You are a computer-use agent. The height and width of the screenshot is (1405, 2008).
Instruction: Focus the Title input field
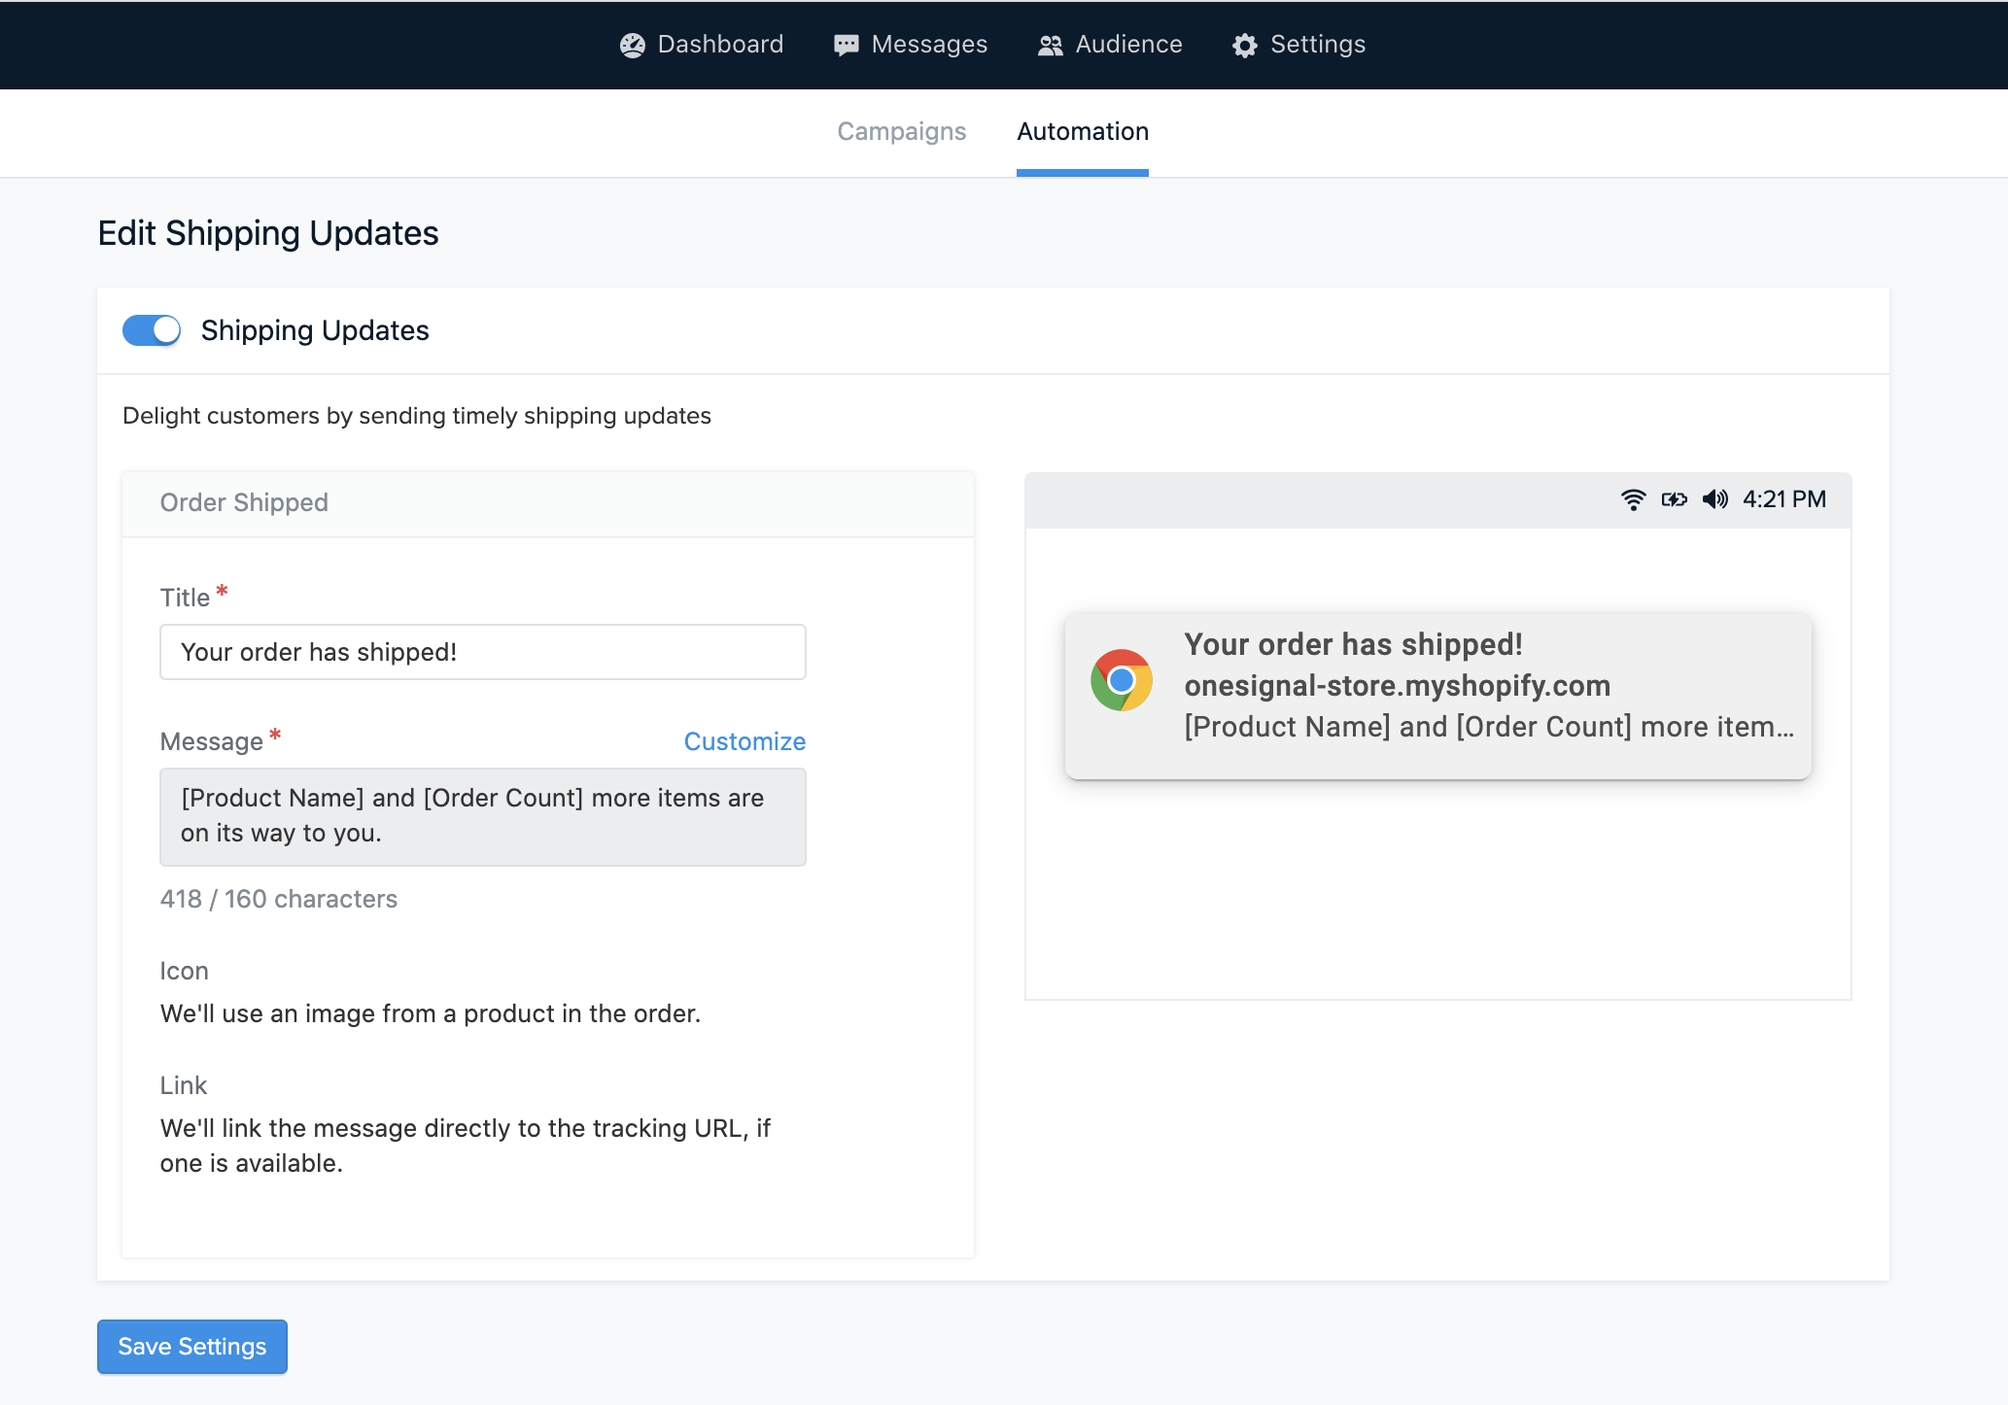(482, 652)
